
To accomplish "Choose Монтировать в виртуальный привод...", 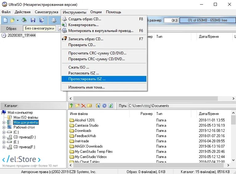I will coord(104,31).
